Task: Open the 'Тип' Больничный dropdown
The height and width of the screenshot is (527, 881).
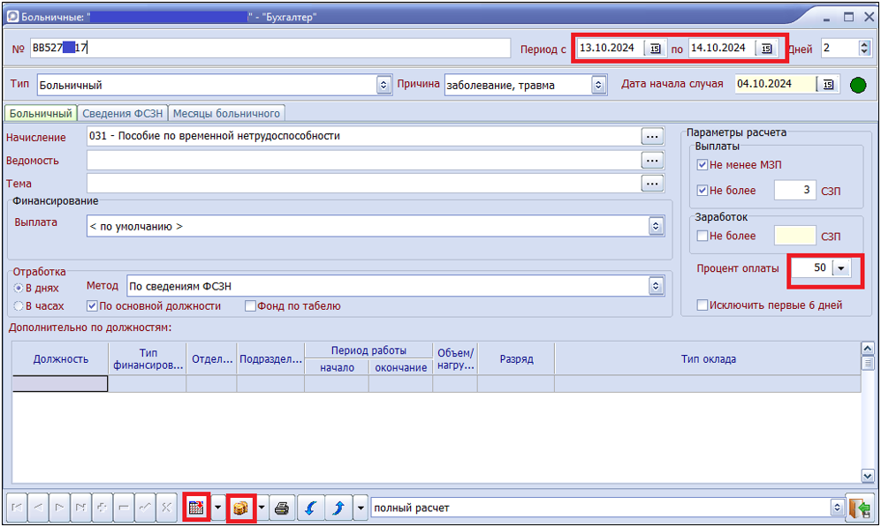Action: (x=384, y=86)
